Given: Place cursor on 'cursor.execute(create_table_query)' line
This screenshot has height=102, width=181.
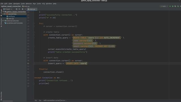Looking at the screenshot, I should point(67,49).
